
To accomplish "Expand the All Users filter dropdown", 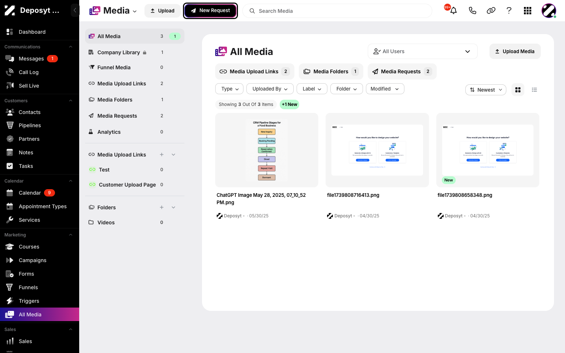I will pyautogui.click(x=422, y=51).
